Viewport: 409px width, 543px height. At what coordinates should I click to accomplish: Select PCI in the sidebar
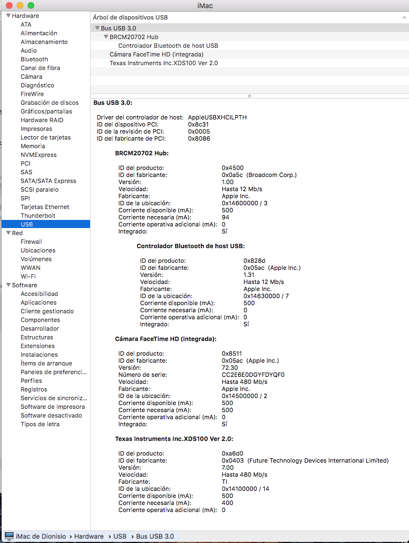point(25,163)
